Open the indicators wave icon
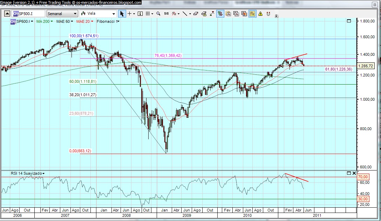This screenshot has width=381, height=221. click(x=174, y=14)
